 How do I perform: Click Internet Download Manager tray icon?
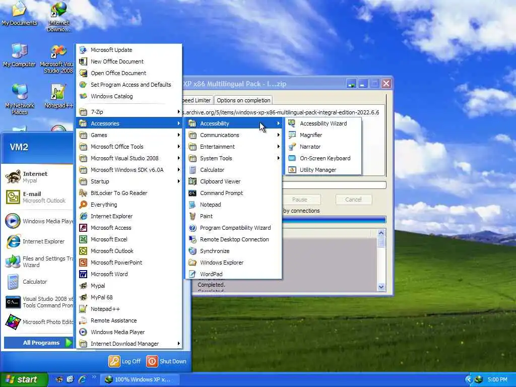pyautogui.click(x=479, y=379)
